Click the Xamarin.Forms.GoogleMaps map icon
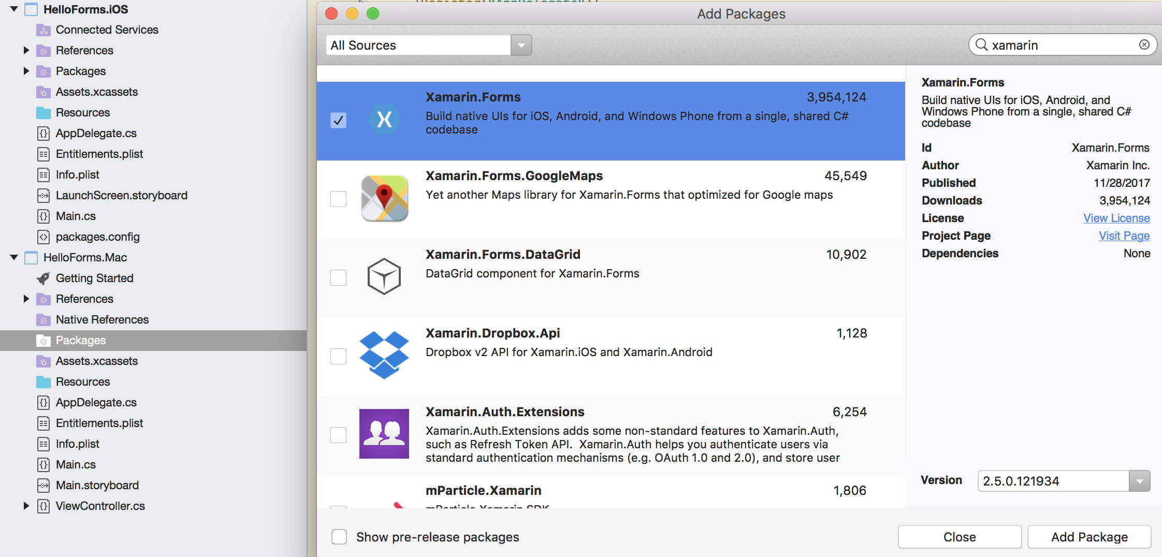1162x557 pixels. point(384,198)
